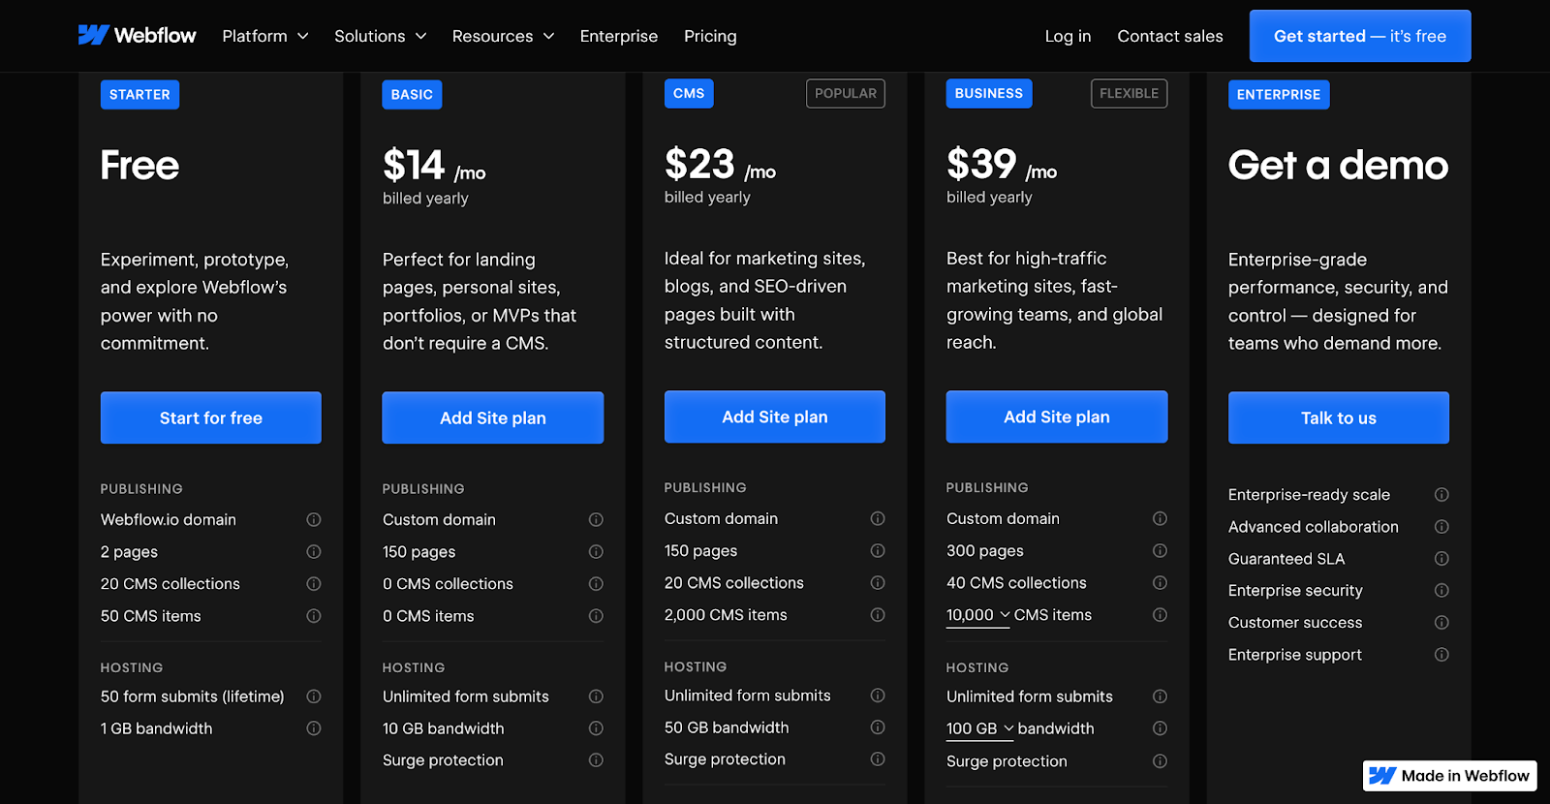The height and width of the screenshot is (804, 1550).
Task: Go to the Enterprise nav link
Action: pos(619,36)
